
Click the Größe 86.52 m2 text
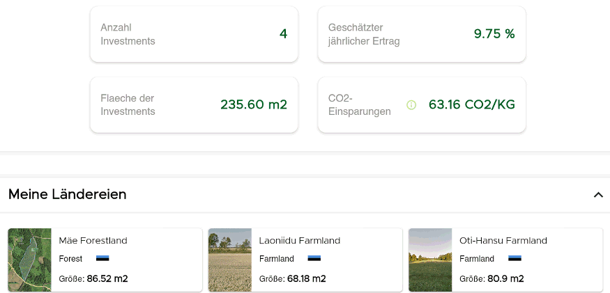tap(93, 279)
